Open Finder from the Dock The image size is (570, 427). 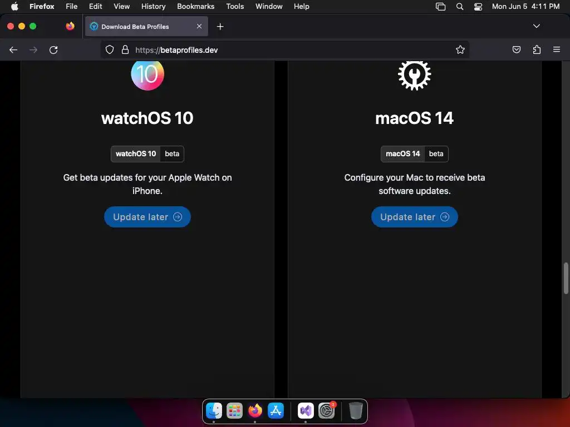pos(214,411)
